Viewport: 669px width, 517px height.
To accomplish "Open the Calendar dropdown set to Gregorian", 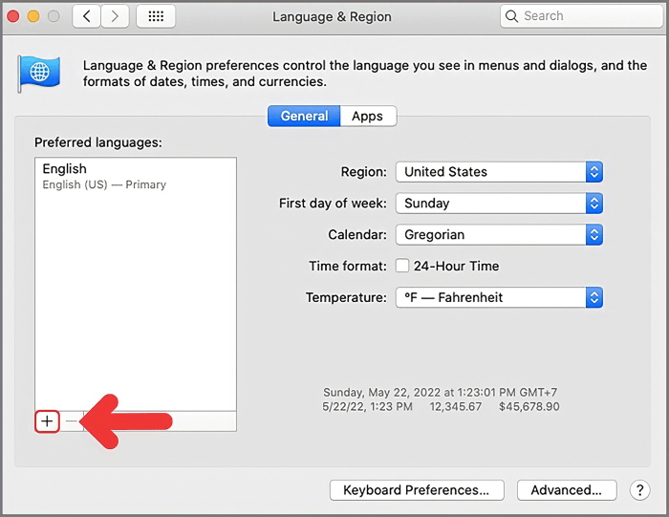I will [x=499, y=235].
